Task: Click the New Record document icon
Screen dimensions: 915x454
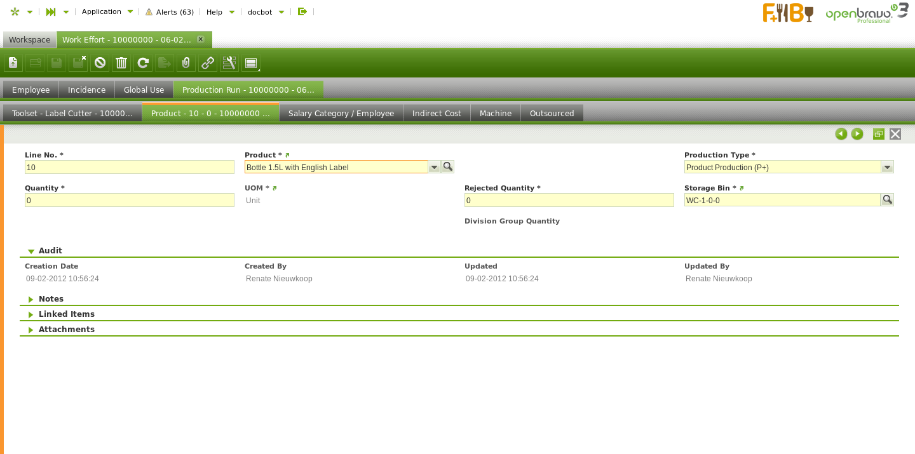Action: coord(13,63)
